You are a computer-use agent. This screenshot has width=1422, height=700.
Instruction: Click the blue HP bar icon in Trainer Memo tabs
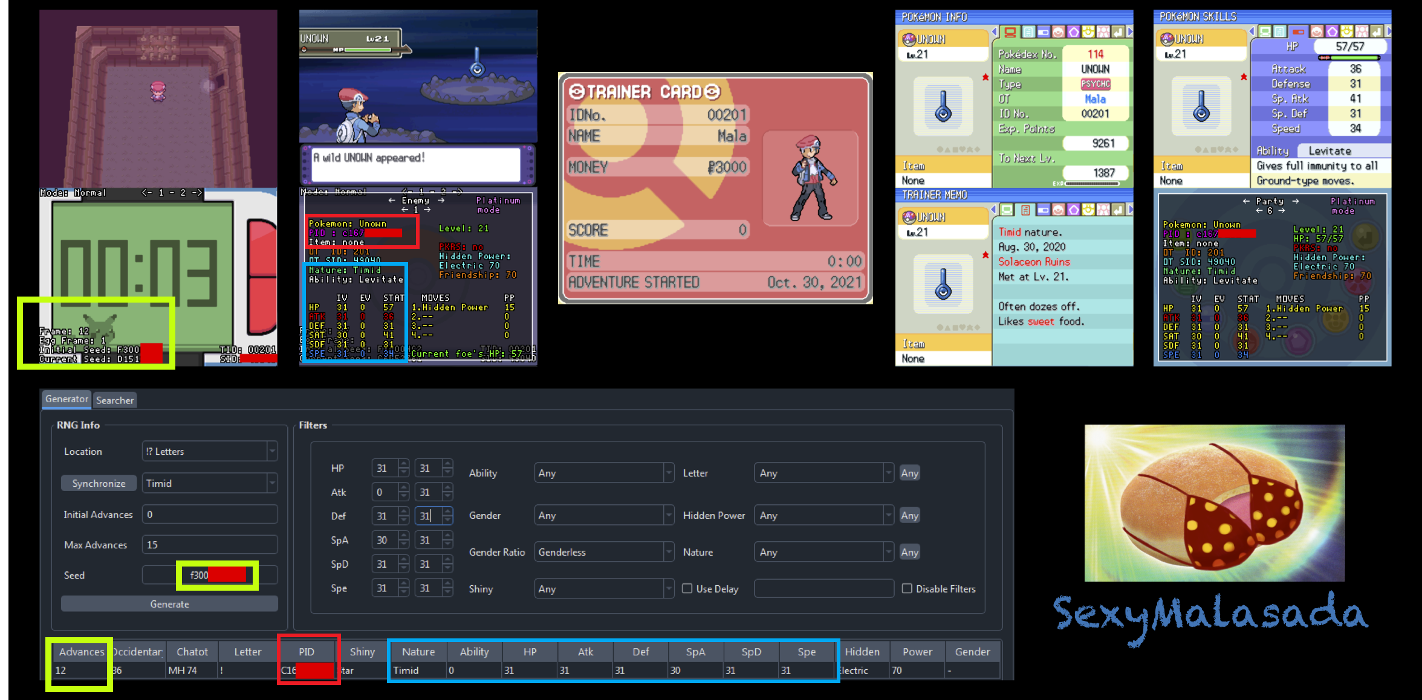coord(1044,210)
